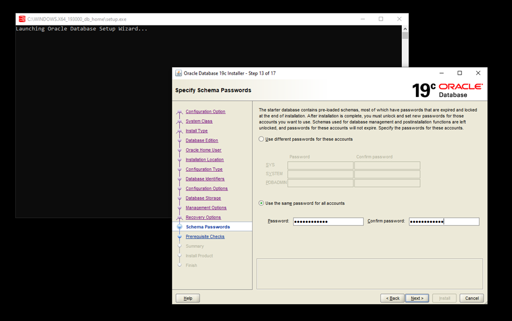Go to Database Storage step
Screen dimensions: 512x321
click(x=203, y=198)
